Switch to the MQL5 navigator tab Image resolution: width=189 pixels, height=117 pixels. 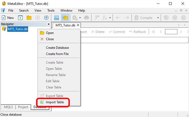point(8,107)
